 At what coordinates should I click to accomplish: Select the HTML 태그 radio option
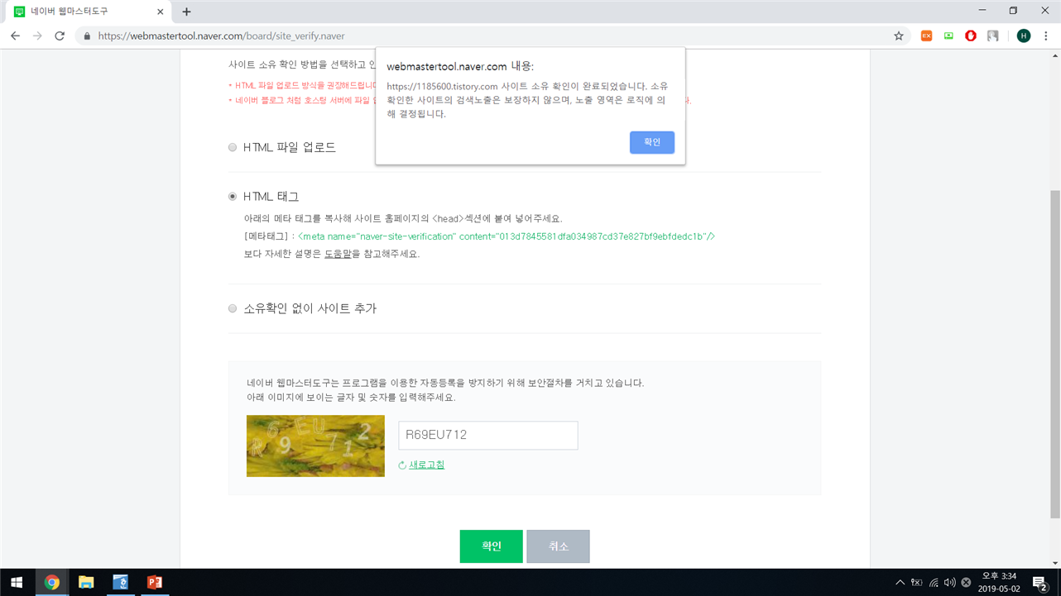(233, 197)
